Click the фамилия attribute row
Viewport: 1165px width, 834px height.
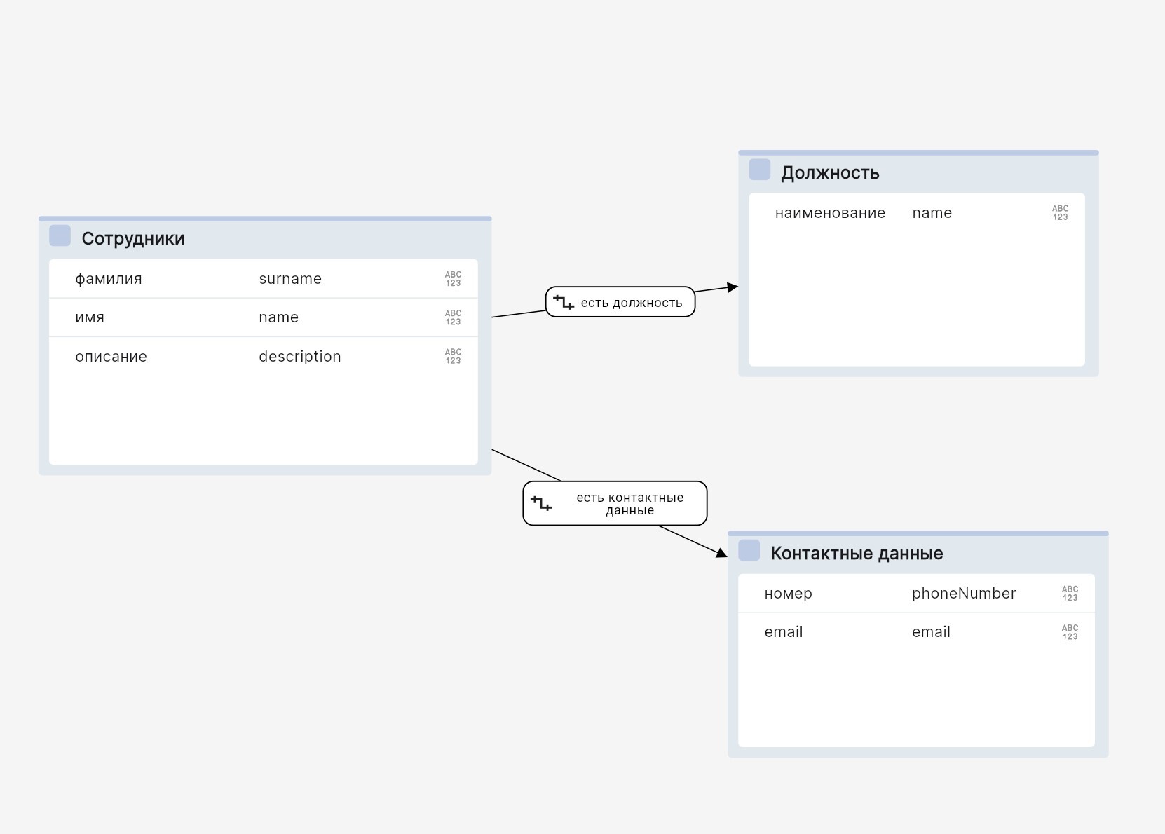pos(109,279)
